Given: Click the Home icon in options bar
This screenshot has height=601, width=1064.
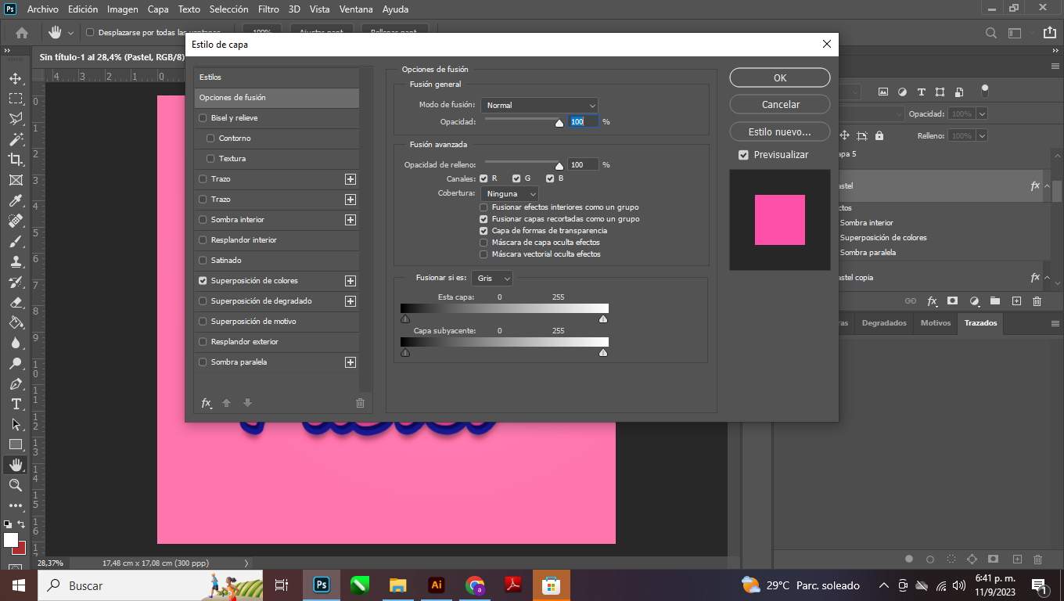Looking at the screenshot, I should (22, 33).
